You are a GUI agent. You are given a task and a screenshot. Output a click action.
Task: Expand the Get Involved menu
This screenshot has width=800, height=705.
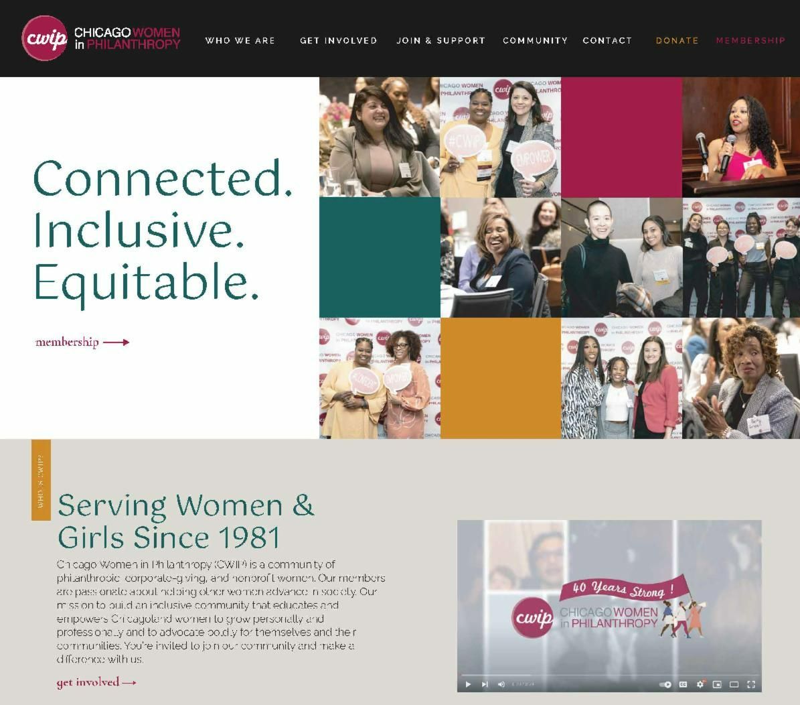point(338,40)
